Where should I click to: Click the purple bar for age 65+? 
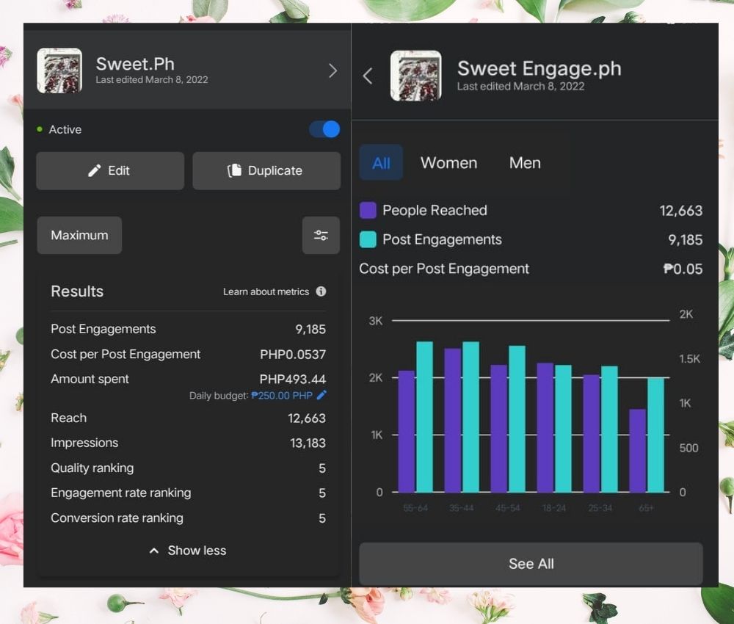638,451
